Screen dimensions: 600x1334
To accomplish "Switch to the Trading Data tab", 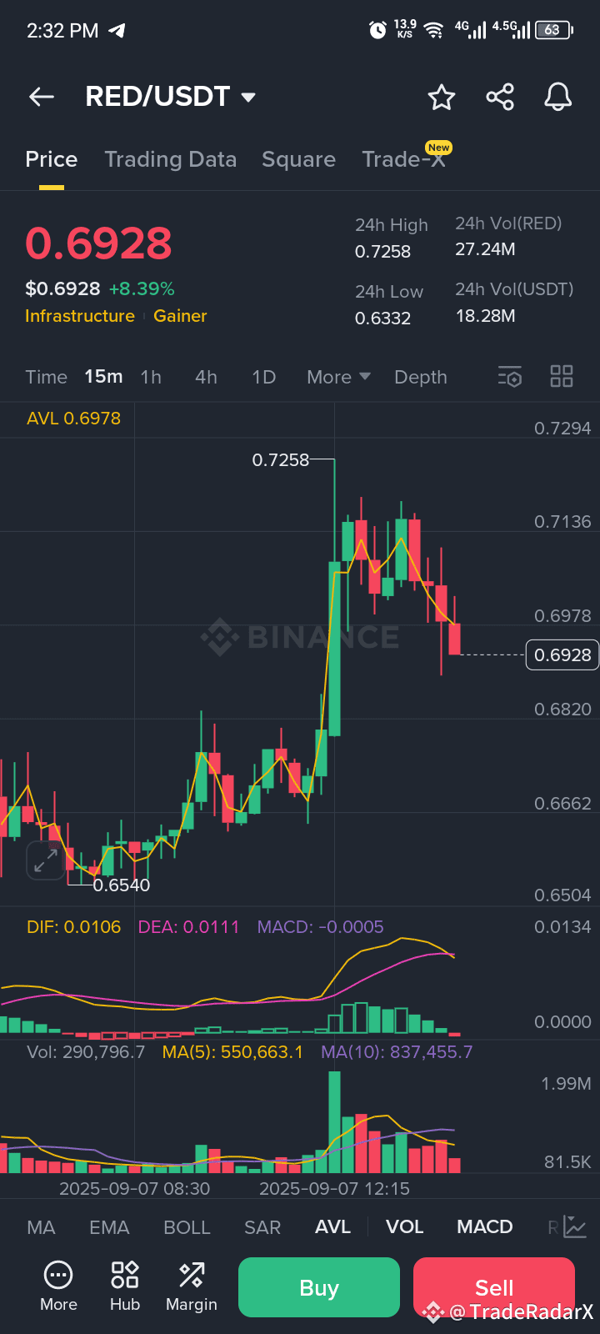I will coord(171,159).
